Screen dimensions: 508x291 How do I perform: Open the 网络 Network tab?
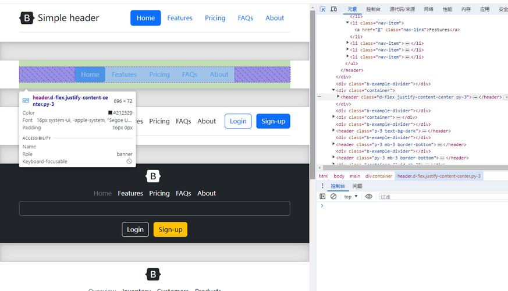pyautogui.click(x=429, y=9)
